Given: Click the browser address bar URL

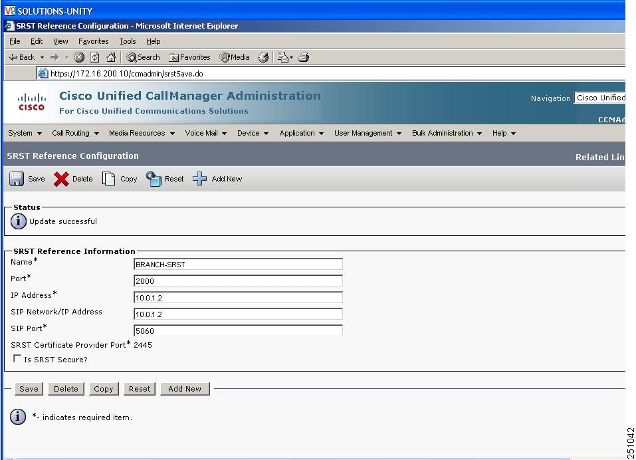Looking at the screenshot, I should click(x=126, y=73).
